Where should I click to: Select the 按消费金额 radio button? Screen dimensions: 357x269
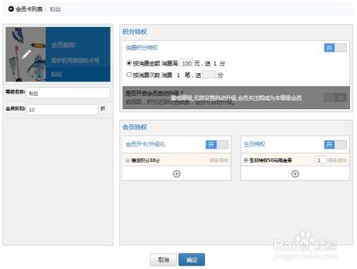[x=129, y=63]
